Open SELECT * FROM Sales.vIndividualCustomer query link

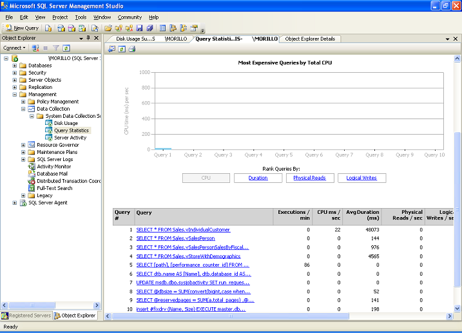tap(183, 230)
